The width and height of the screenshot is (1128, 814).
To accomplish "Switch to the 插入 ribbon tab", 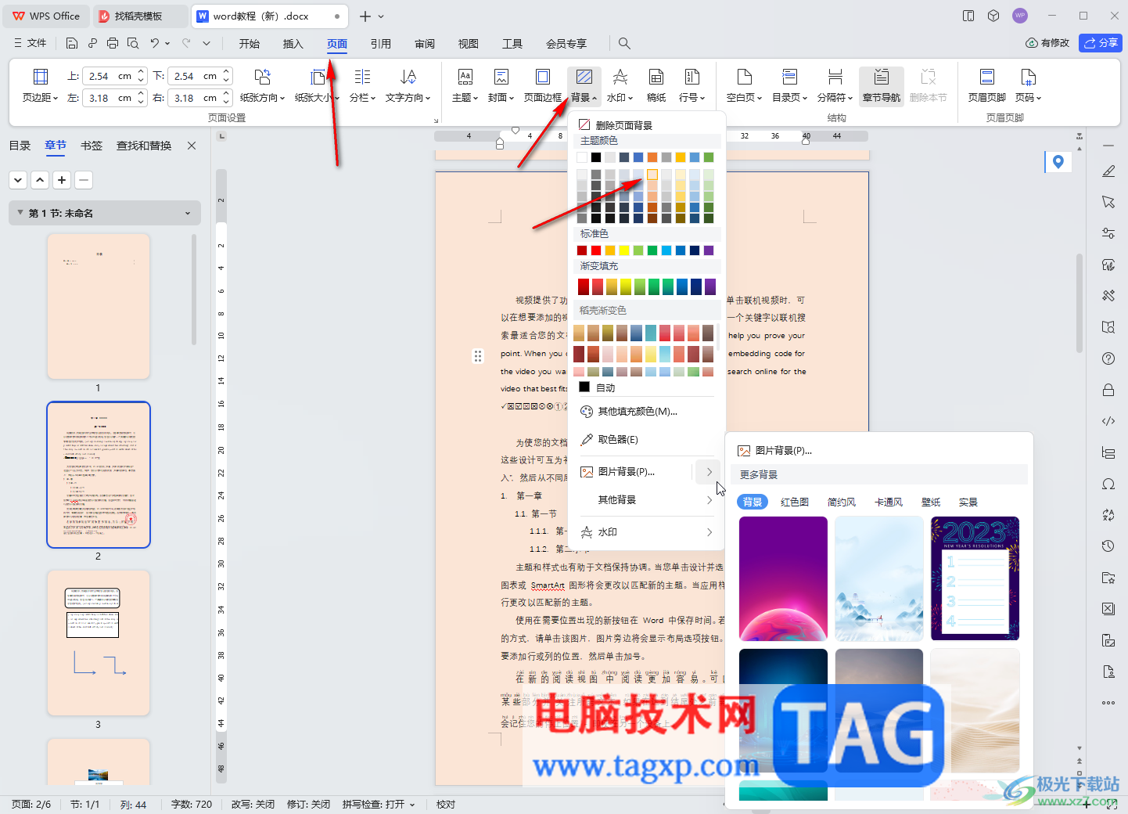I will [x=293, y=44].
